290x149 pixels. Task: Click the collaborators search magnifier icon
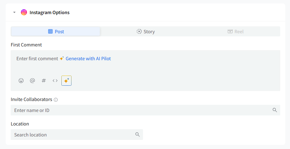tap(275, 110)
